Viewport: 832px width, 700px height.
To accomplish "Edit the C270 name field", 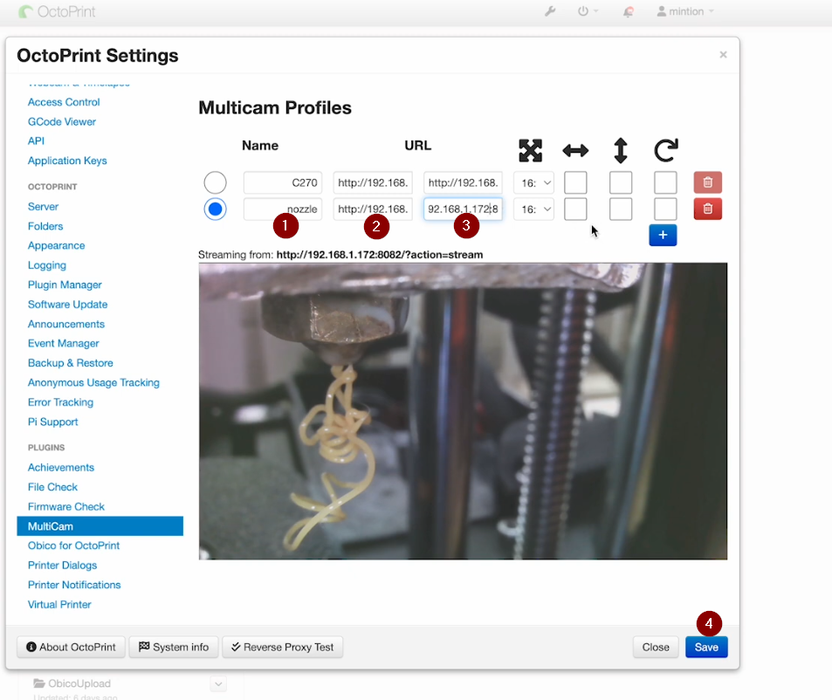I will click(x=283, y=182).
